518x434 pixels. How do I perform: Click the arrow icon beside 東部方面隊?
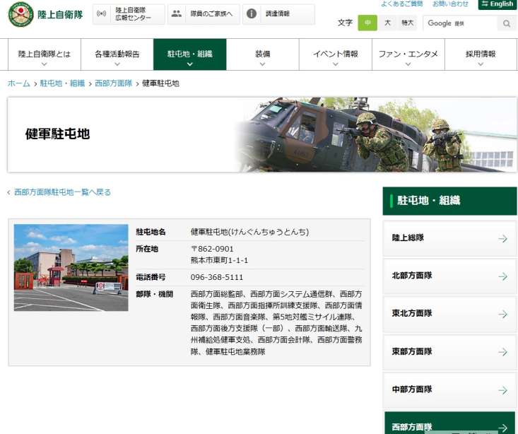tap(502, 352)
